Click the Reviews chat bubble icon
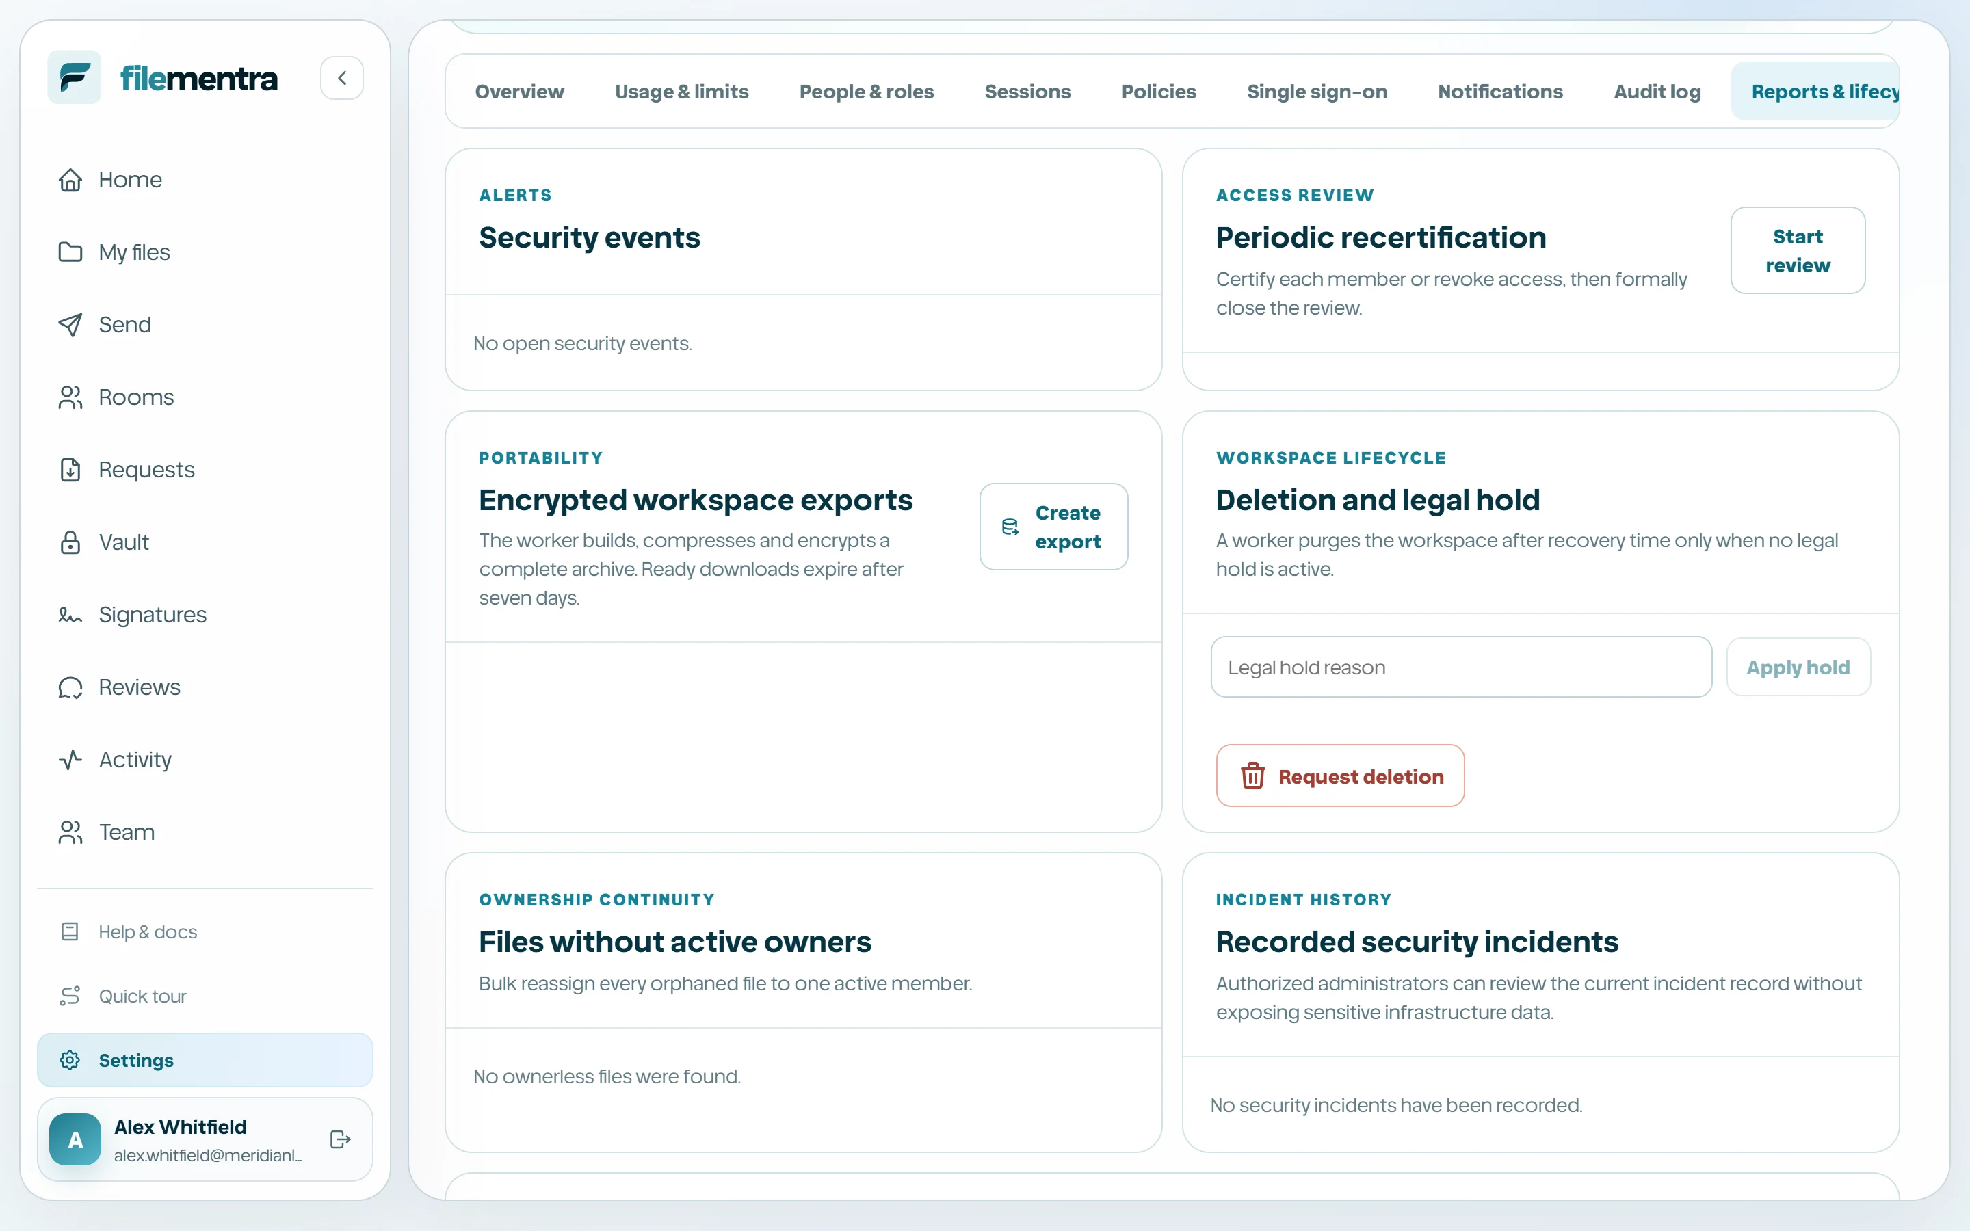The height and width of the screenshot is (1231, 1970). [x=70, y=687]
